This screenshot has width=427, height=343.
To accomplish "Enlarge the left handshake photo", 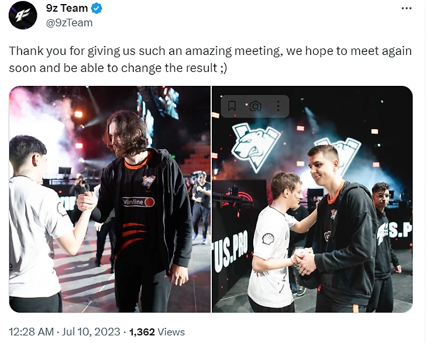I will click(110, 199).
